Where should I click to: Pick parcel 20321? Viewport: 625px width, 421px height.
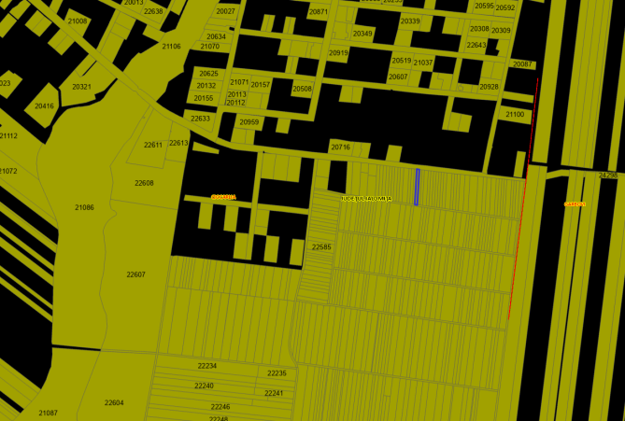click(x=81, y=87)
